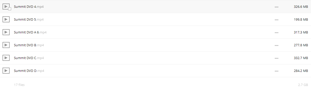The height and width of the screenshot is (93, 311).
Task: Open the Summit DVD B.mp4 file name
Action: tap(29, 45)
